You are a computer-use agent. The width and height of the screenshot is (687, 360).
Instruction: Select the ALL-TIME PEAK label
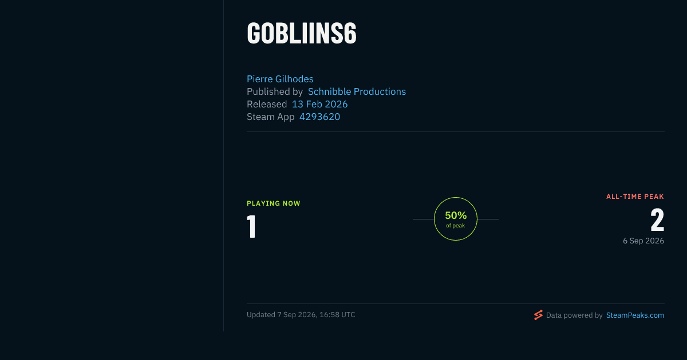point(635,197)
